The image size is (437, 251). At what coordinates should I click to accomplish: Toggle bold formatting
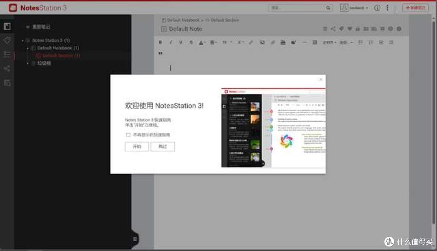coord(160,42)
